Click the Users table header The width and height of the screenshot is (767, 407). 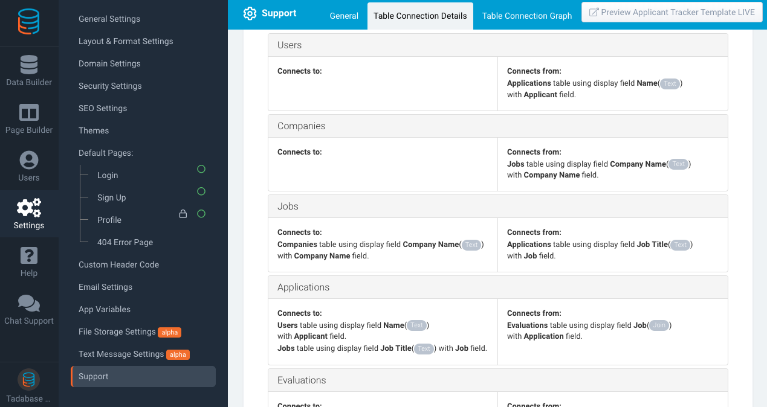coord(497,45)
